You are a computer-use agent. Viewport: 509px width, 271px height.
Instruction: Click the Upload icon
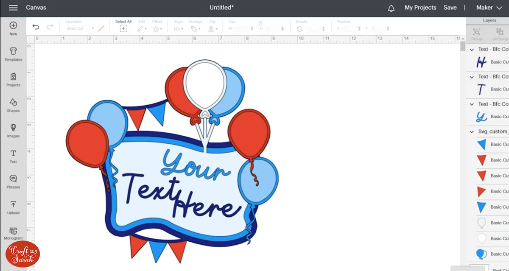click(13, 207)
